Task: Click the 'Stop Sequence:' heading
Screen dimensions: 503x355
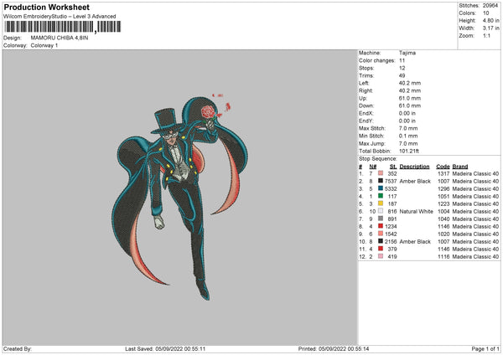Action: tap(378, 159)
